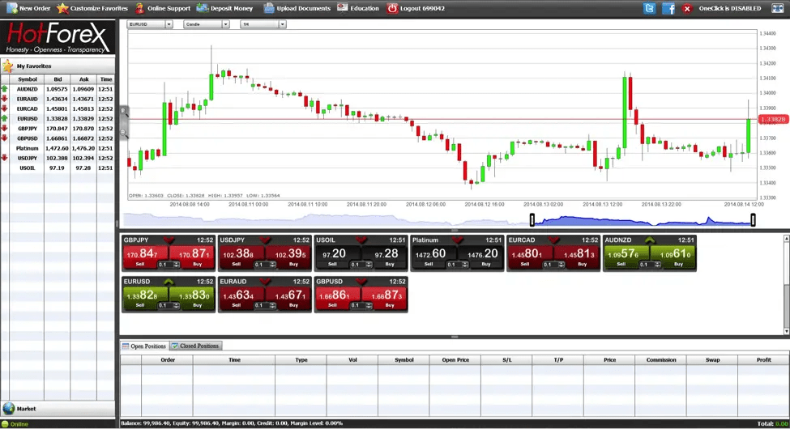Select the USOIL row in favorites
This screenshot has width=790, height=429.
coord(58,168)
